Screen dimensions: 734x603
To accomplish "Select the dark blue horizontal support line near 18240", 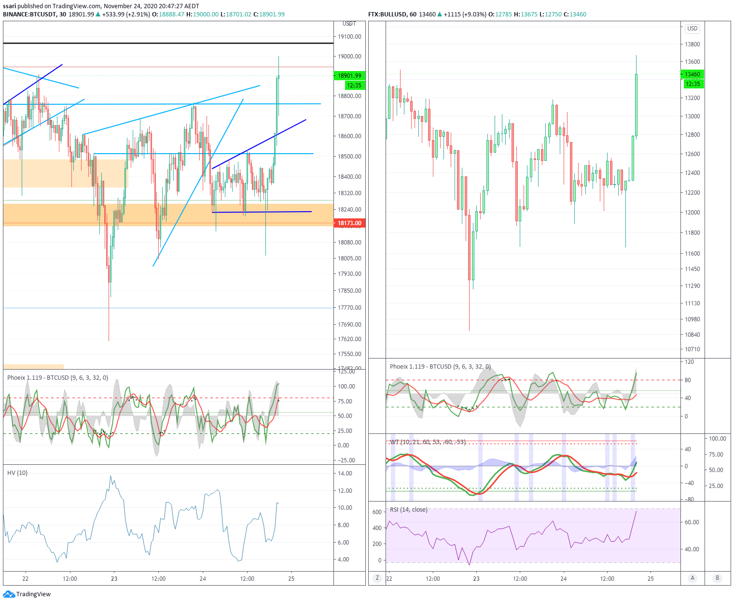I will point(262,212).
